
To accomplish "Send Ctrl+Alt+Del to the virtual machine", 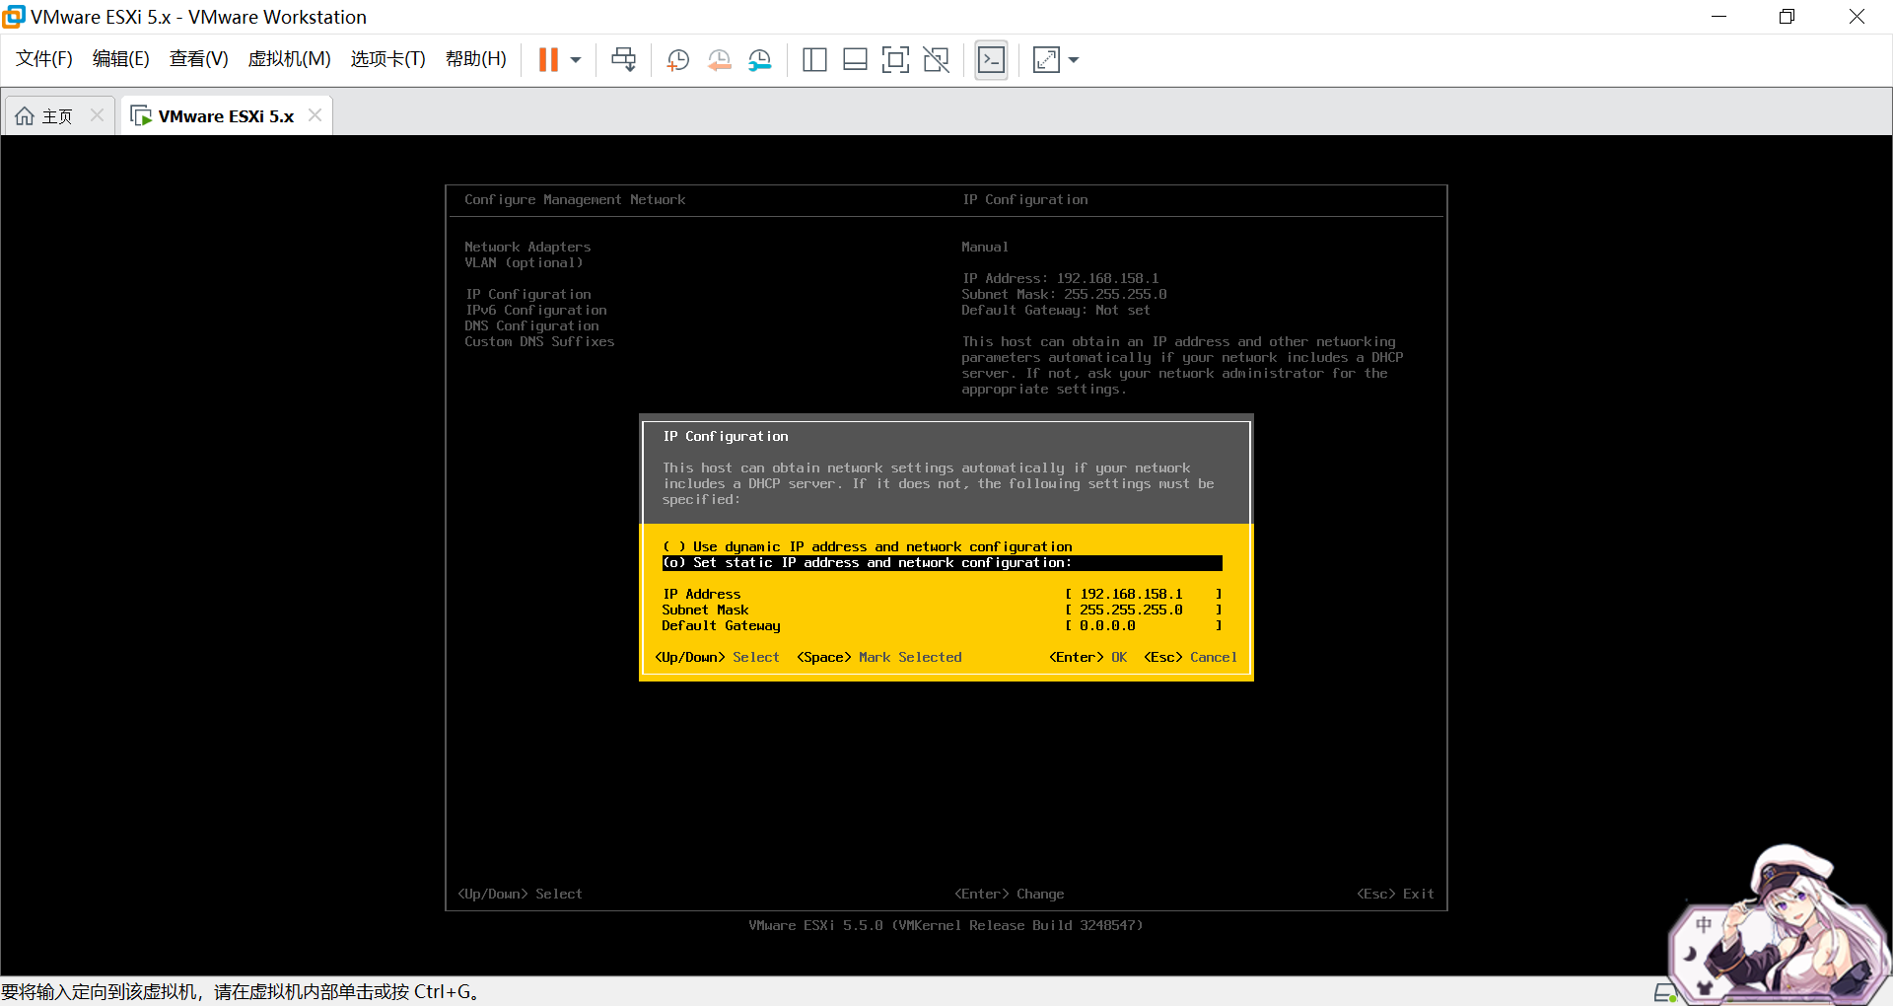I will point(623,60).
